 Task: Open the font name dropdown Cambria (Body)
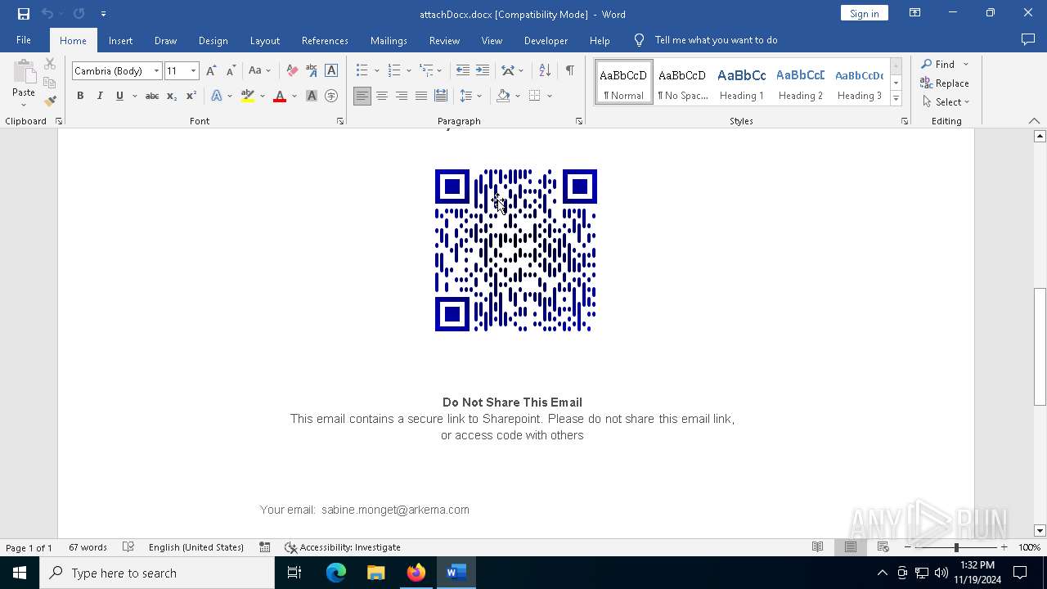point(156,71)
